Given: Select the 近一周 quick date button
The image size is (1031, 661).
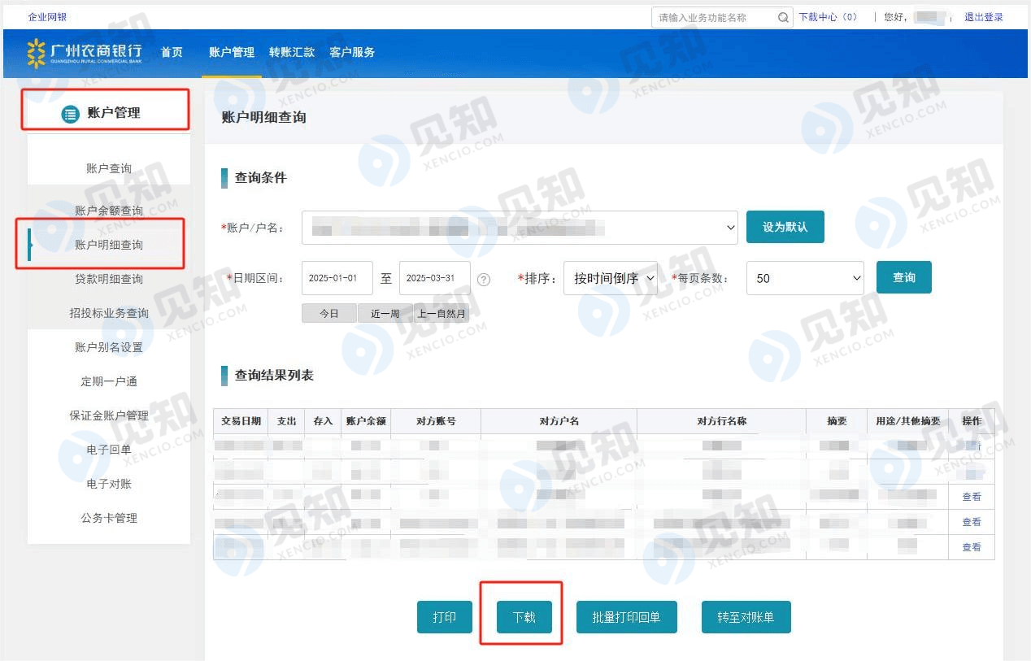Looking at the screenshot, I should [385, 313].
